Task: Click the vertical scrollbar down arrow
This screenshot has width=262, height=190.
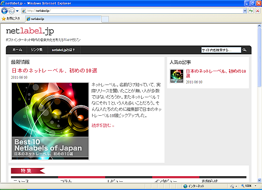Action: 259,180
